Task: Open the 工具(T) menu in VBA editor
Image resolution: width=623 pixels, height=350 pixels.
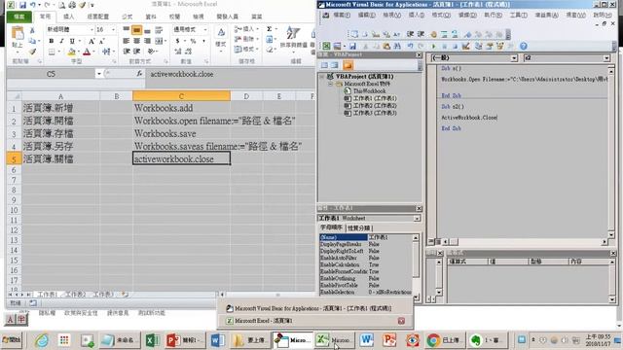Action: click(x=519, y=16)
